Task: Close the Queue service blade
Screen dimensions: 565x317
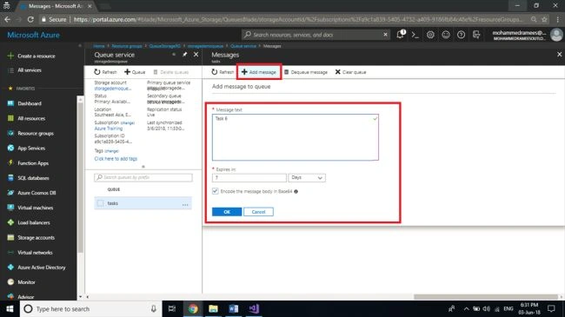Action: pyautogui.click(x=196, y=55)
